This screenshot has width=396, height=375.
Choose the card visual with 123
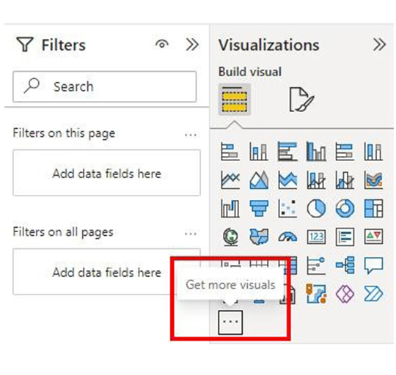point(316,237)
